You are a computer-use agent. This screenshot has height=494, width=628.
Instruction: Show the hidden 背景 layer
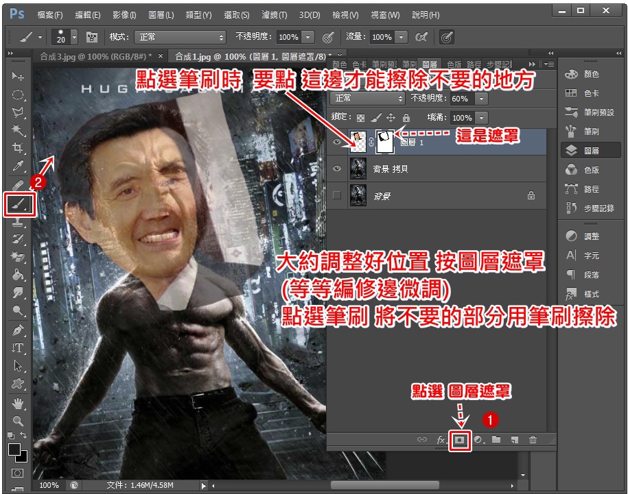[x=337, y=195]
